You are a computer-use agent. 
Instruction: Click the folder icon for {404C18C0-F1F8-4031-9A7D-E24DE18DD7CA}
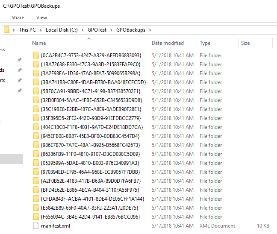pyautogui.click(x=36, y=127)
